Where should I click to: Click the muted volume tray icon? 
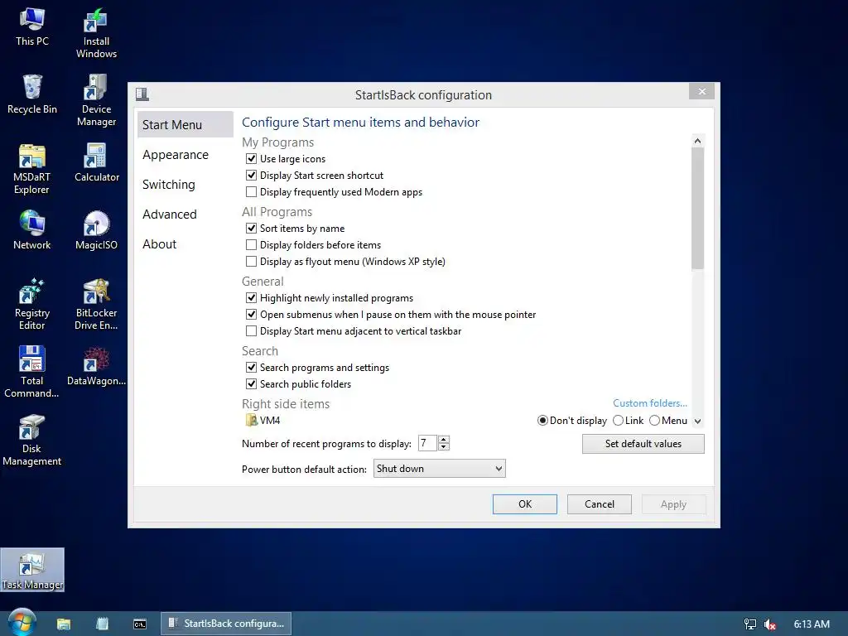769,624
